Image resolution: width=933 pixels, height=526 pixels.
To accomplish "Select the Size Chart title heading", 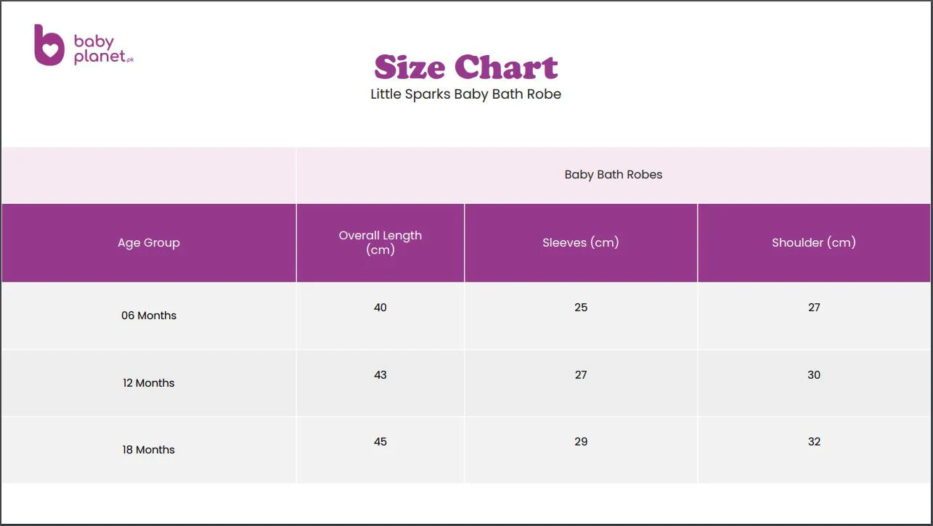I will [466, 67].
